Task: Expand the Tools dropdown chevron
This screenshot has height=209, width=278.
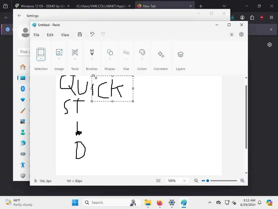Action: pyautogui.click(x=75, y=59)
